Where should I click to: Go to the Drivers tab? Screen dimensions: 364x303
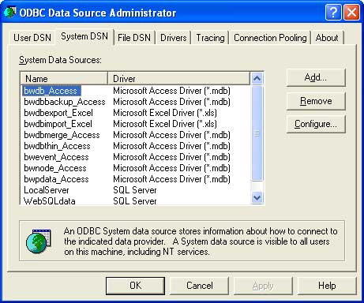(x=174, y=38)
